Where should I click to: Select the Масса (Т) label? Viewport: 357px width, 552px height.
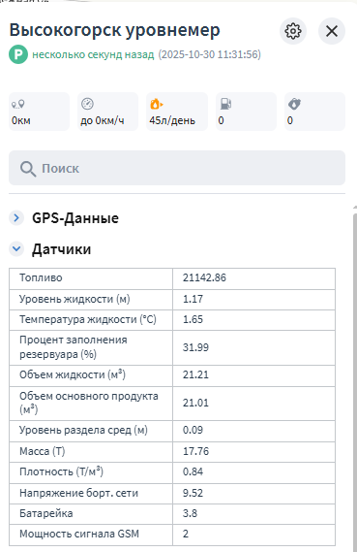coord(43,451)
